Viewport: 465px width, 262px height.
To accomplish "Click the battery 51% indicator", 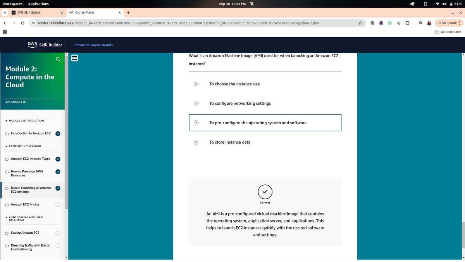I will coord(456,4).
